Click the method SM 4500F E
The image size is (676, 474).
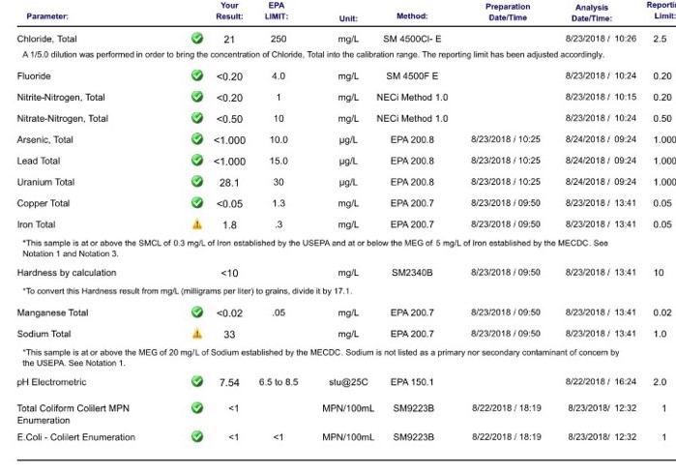(x=412, y=75)
